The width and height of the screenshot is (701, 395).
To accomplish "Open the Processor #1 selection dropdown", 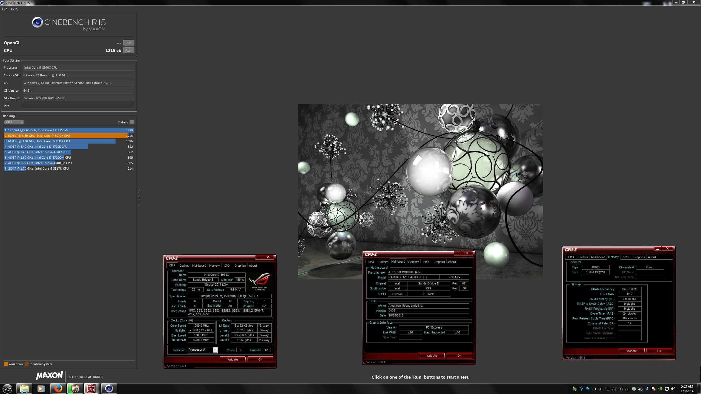I will pyautogui.click(x=203, y=350).
